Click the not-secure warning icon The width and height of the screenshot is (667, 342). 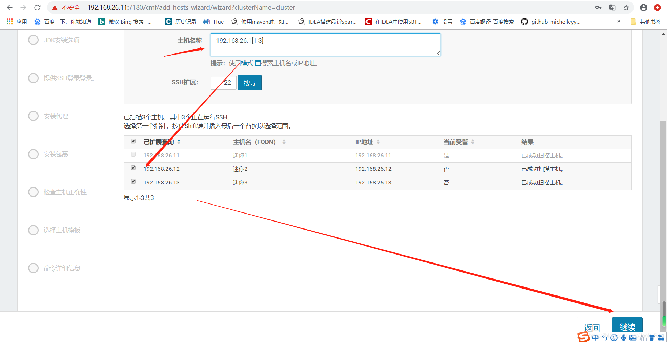tap(55, 8)
